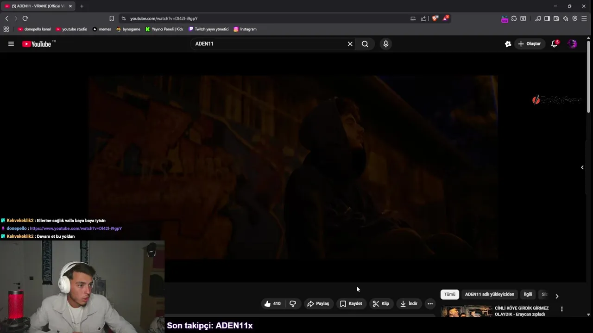Select the ADEN11 - VİRANE browser tab
This screenshot has height=333, width=593.
pyautogui.click(x=38, y=6)
